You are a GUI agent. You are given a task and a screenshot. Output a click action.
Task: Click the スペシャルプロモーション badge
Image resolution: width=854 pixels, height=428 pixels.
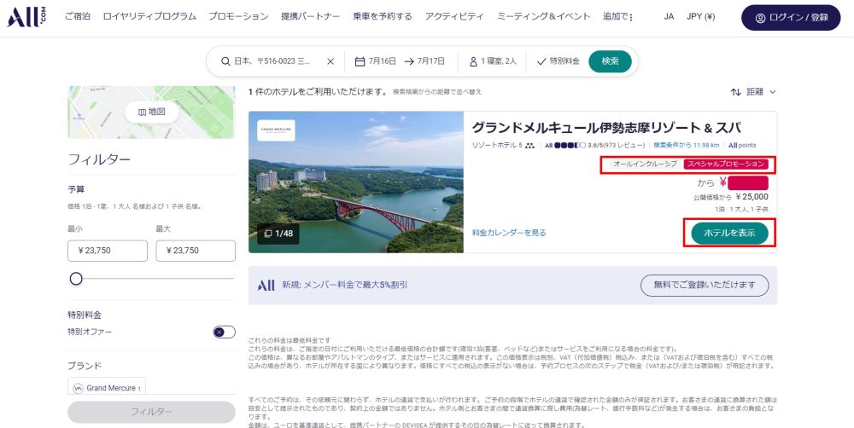click(x=726, y=164)
